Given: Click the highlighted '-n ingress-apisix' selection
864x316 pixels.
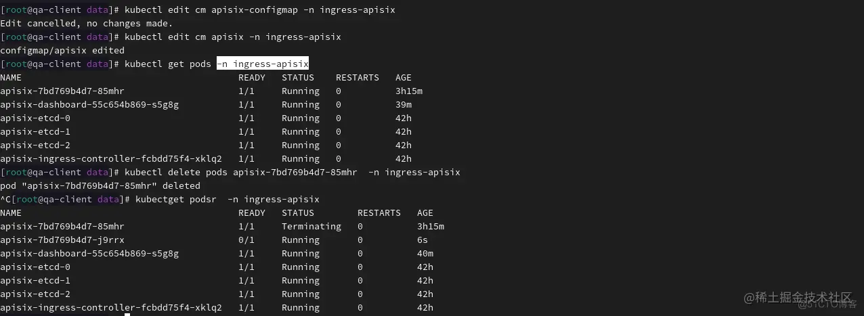Looking at the screenshot, I should point(263,64).
